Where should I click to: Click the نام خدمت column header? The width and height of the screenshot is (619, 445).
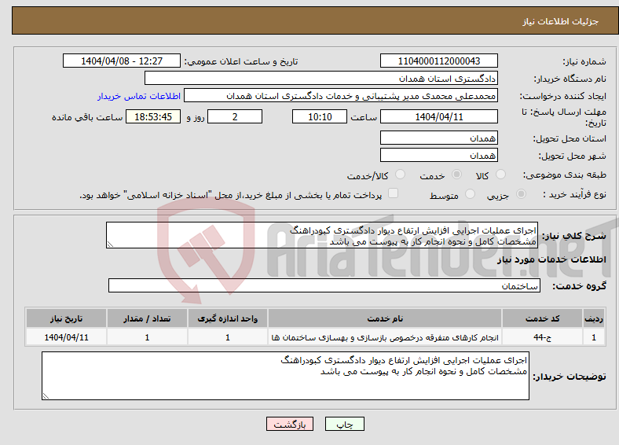click(385, 318)
